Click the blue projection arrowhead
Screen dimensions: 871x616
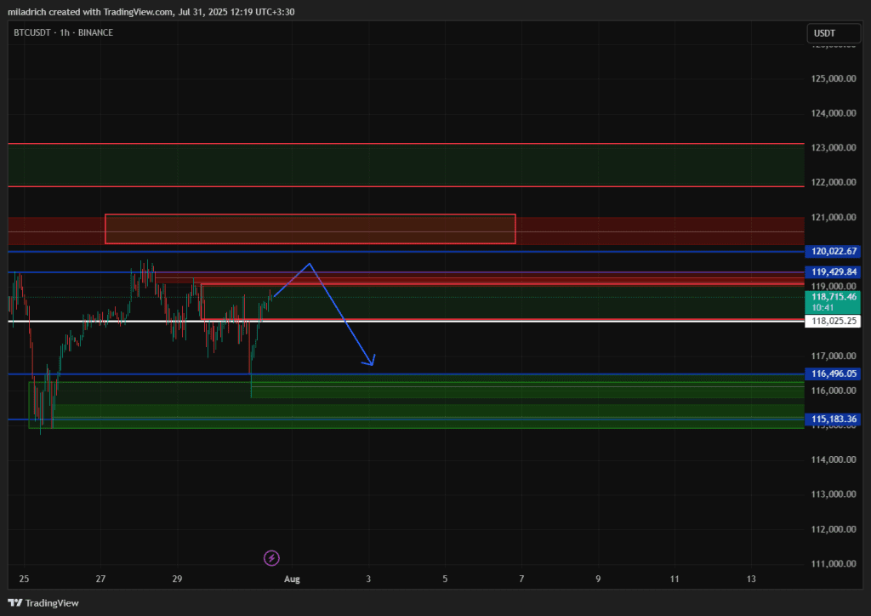(x=372, y=362)
